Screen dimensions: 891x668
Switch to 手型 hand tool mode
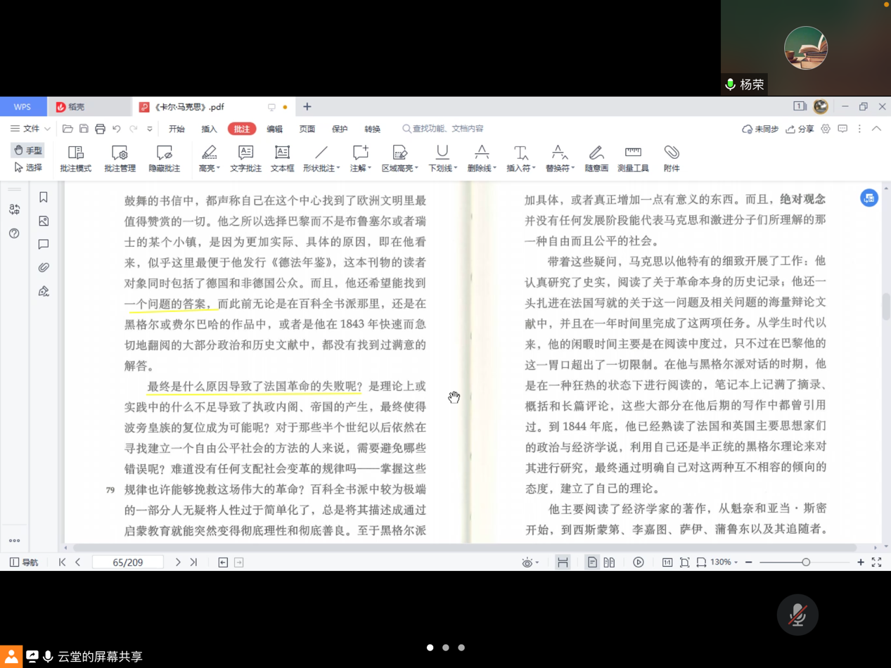[28, 150]
